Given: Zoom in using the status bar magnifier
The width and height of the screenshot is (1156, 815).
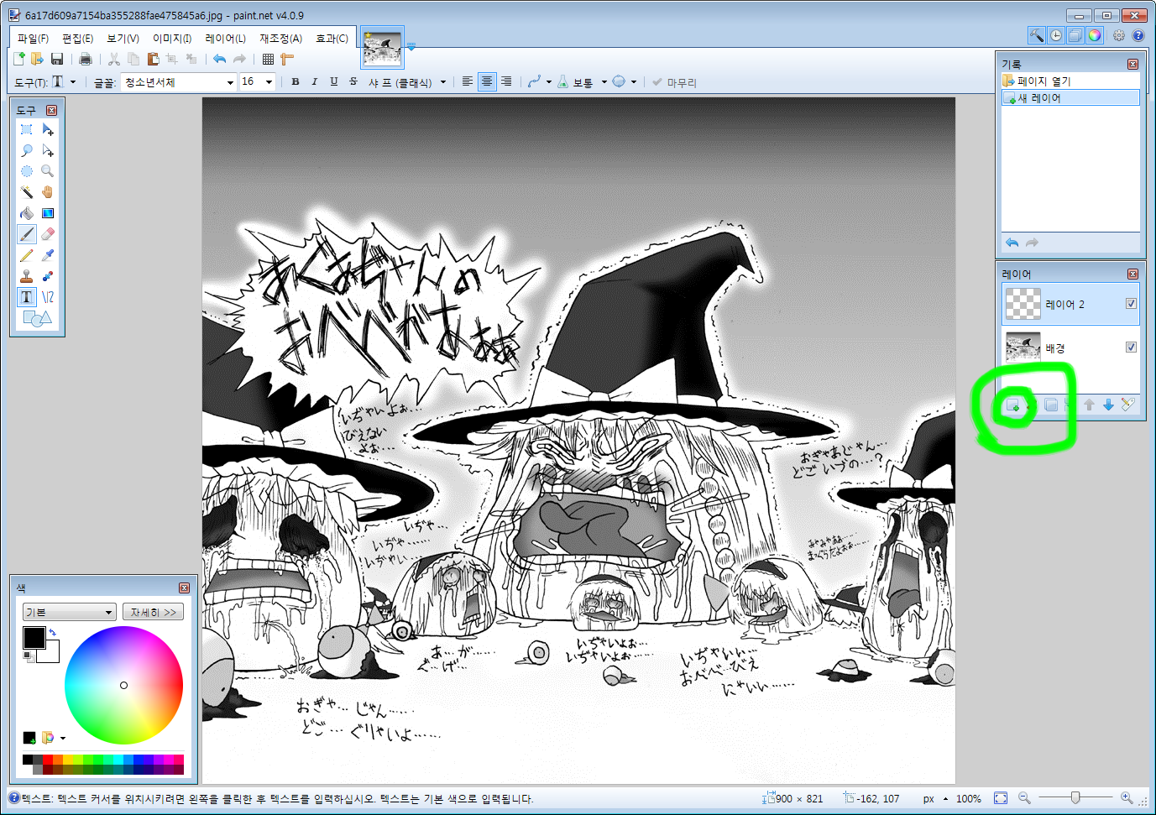Looking at the screenshot, I should click(1127, 798).
